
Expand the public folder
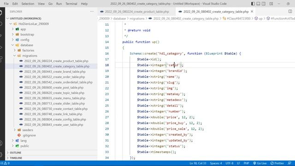click(24, 146)
